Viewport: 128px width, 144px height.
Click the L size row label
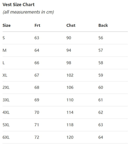pos(4,63)
